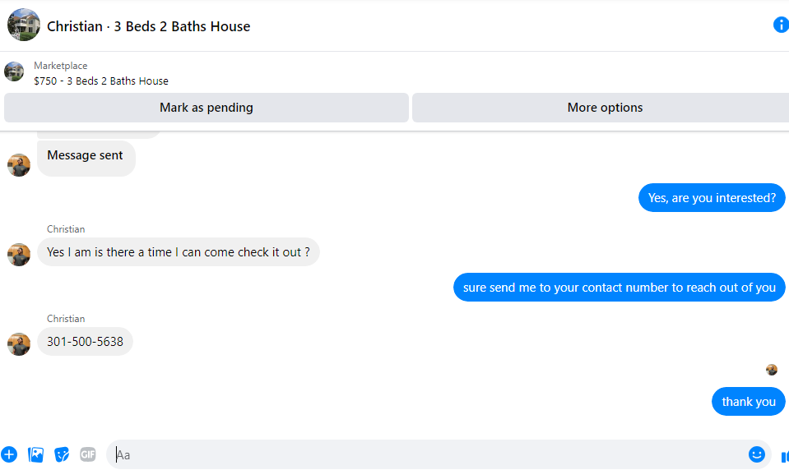View Christian's avatar beside phone number
This screenshot has height=470, width=789.
(19, 344)
